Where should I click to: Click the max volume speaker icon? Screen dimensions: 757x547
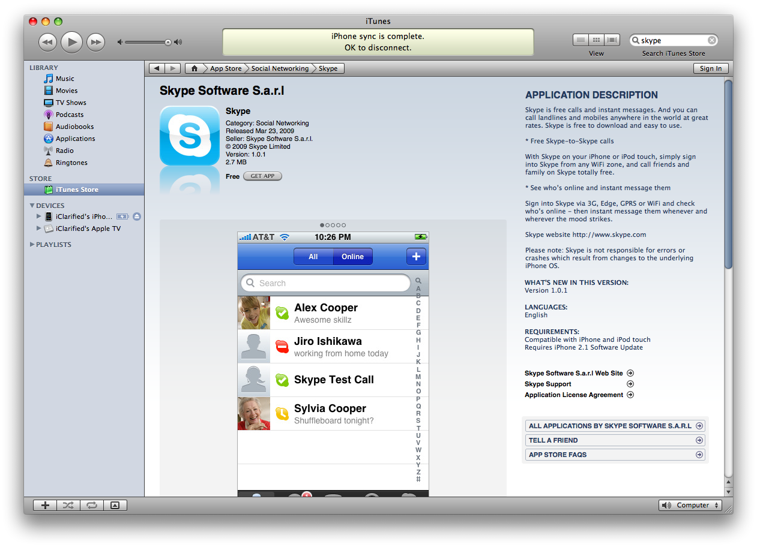pos(178,42)
